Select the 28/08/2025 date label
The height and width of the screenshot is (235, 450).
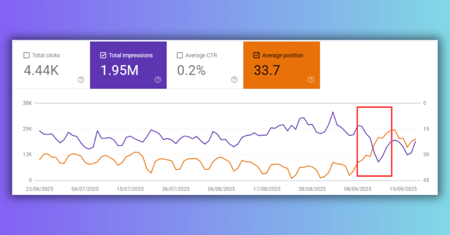pyautogui.click(x=312, y=189)
